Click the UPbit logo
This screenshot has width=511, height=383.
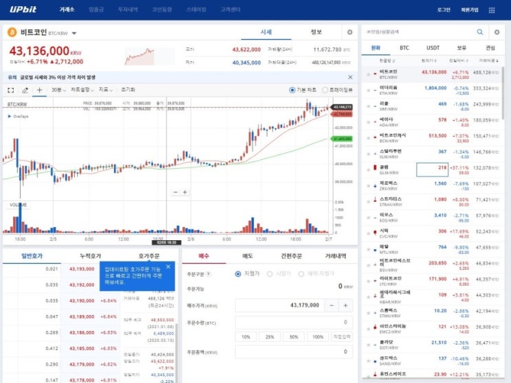point(23,10)
